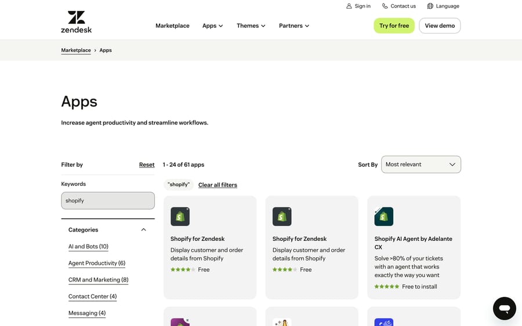Click the "1 - 24 of 61 apps" count
Image resolution: width=522 pixels, height=326 pixels.
(x=183, y=164)
